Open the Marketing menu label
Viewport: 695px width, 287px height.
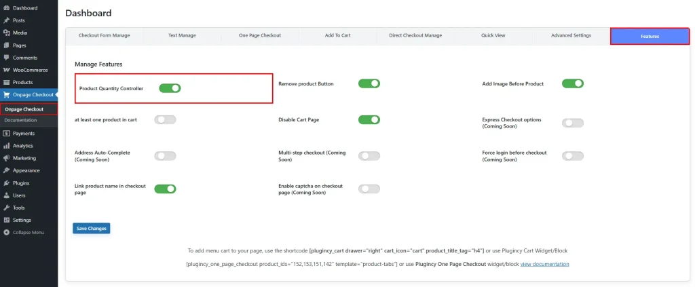pyautogui.click(x=25, y=158)
